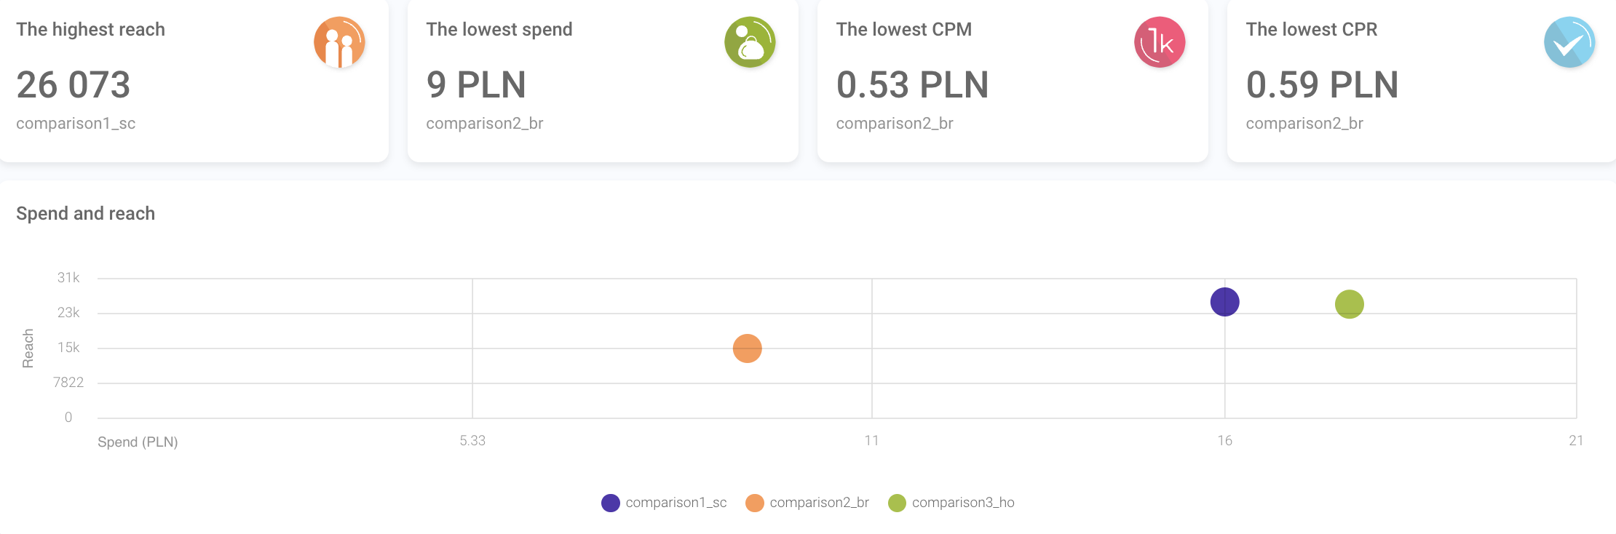Screen dimensions: 1616x534
Task: Click the Spend and reach chart title
Action: point(86,213)
